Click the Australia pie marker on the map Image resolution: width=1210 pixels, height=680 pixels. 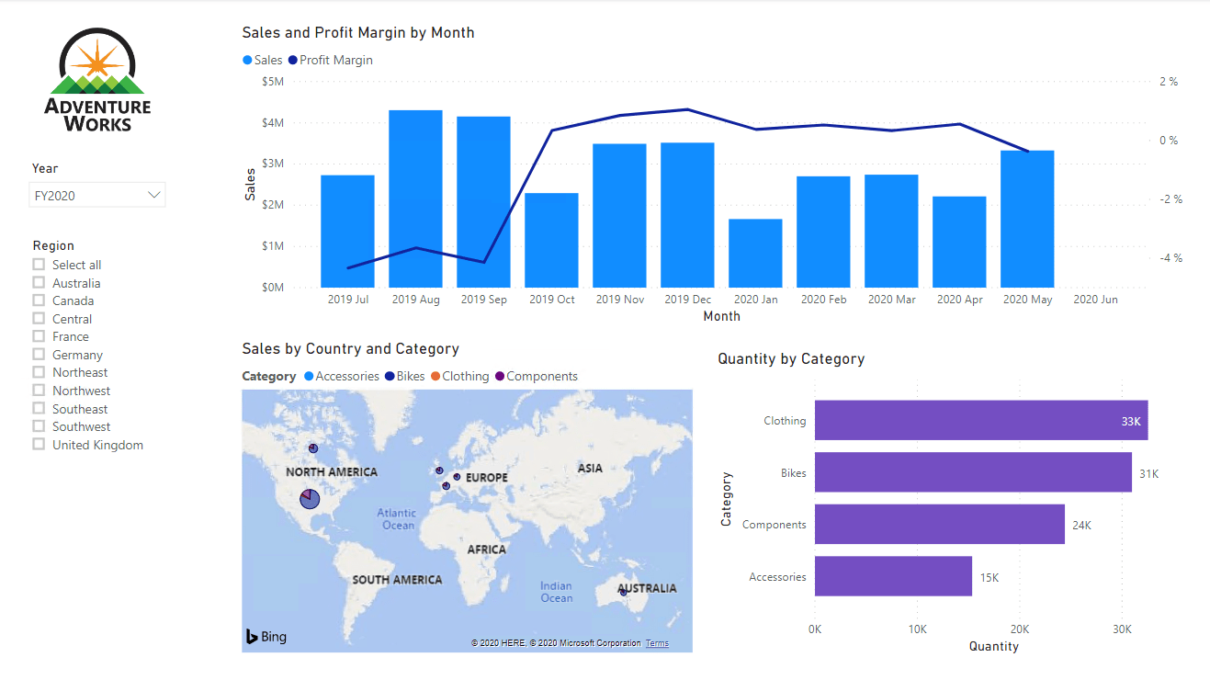click(623, 593)
